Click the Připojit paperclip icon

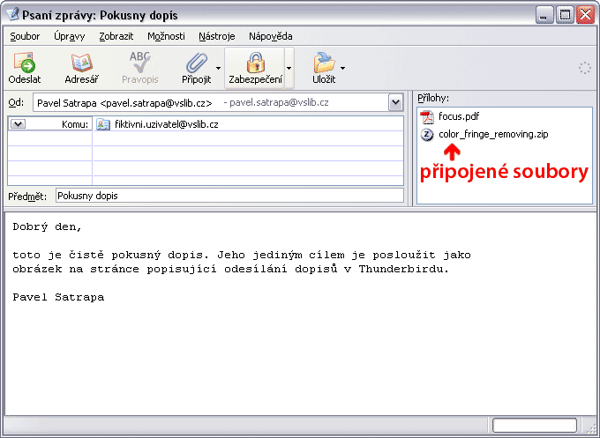(x=197, y=63)
